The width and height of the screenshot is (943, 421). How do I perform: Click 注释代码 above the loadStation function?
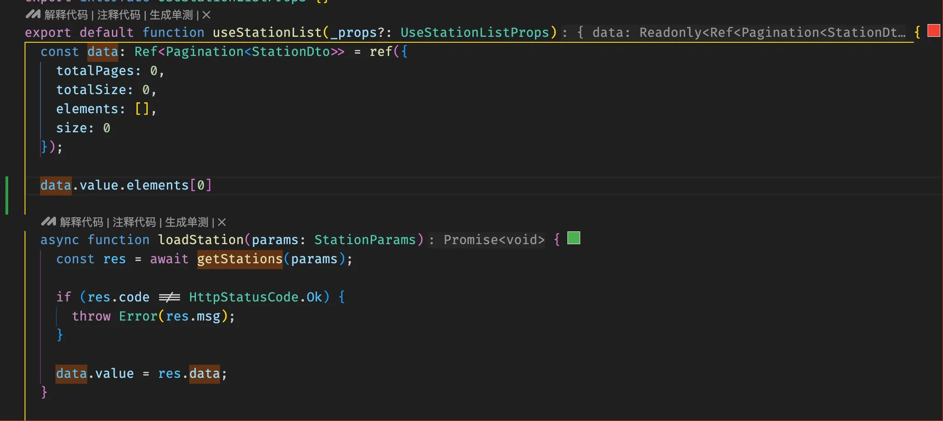[x=134, y=222]
